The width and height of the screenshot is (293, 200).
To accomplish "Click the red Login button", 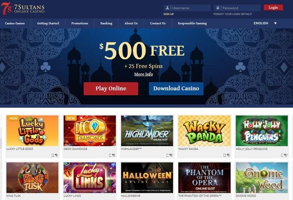I will tap(273, 8).
